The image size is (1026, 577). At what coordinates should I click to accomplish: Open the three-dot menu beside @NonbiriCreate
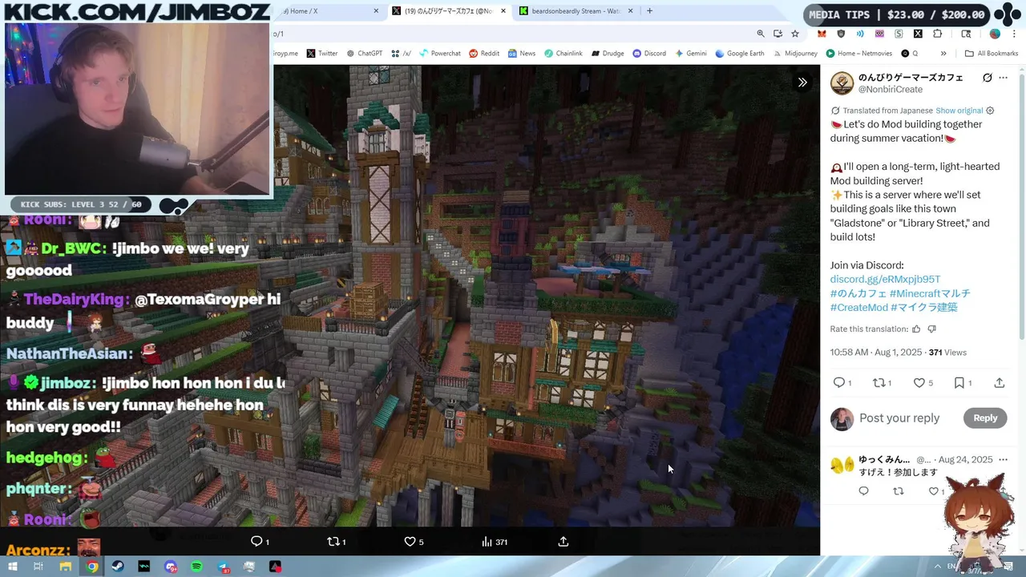(x=1003, y=78)
